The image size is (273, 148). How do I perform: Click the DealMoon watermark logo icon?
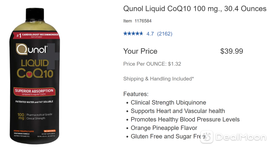[x=207, y=137]
